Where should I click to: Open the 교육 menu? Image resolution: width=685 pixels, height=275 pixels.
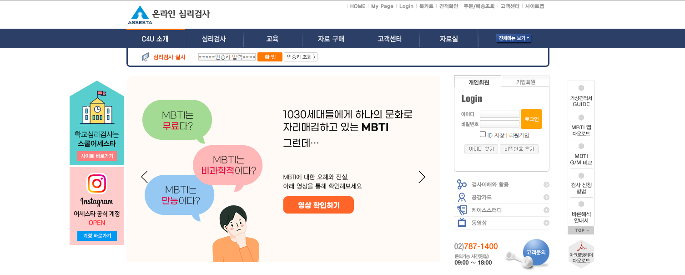(272, 39)
